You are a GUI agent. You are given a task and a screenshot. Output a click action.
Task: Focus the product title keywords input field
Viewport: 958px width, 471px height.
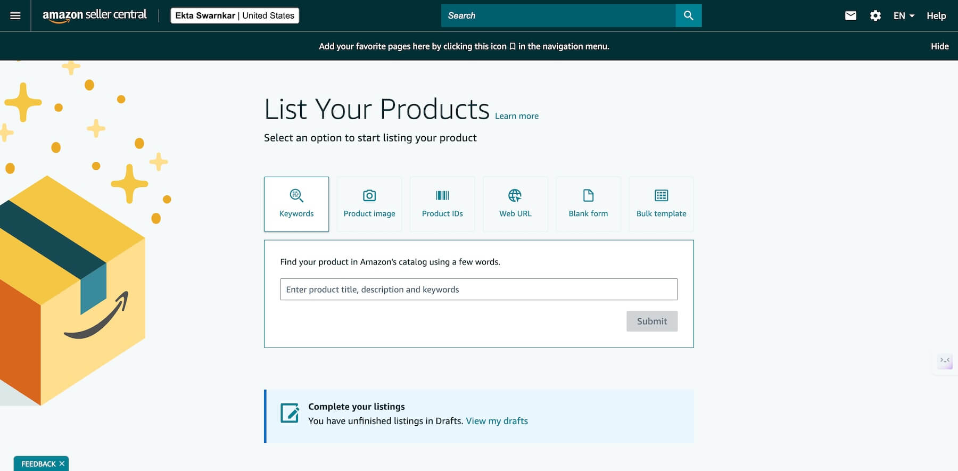click(478, 290)
